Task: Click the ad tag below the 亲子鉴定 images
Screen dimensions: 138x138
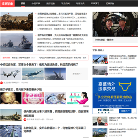Action: (85, 106)
